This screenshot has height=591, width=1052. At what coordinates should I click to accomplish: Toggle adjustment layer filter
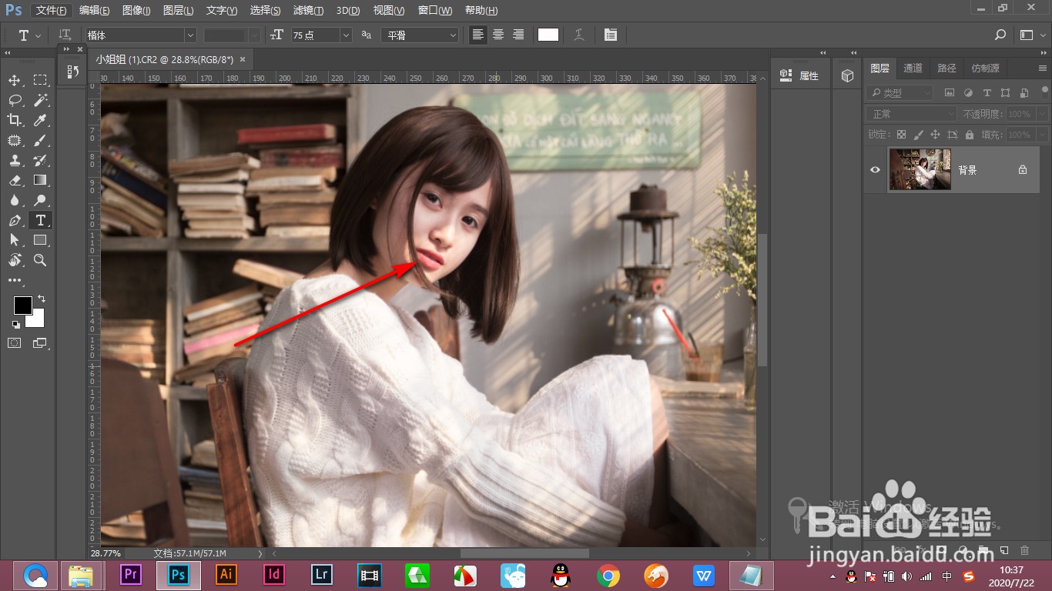[968, 93]
